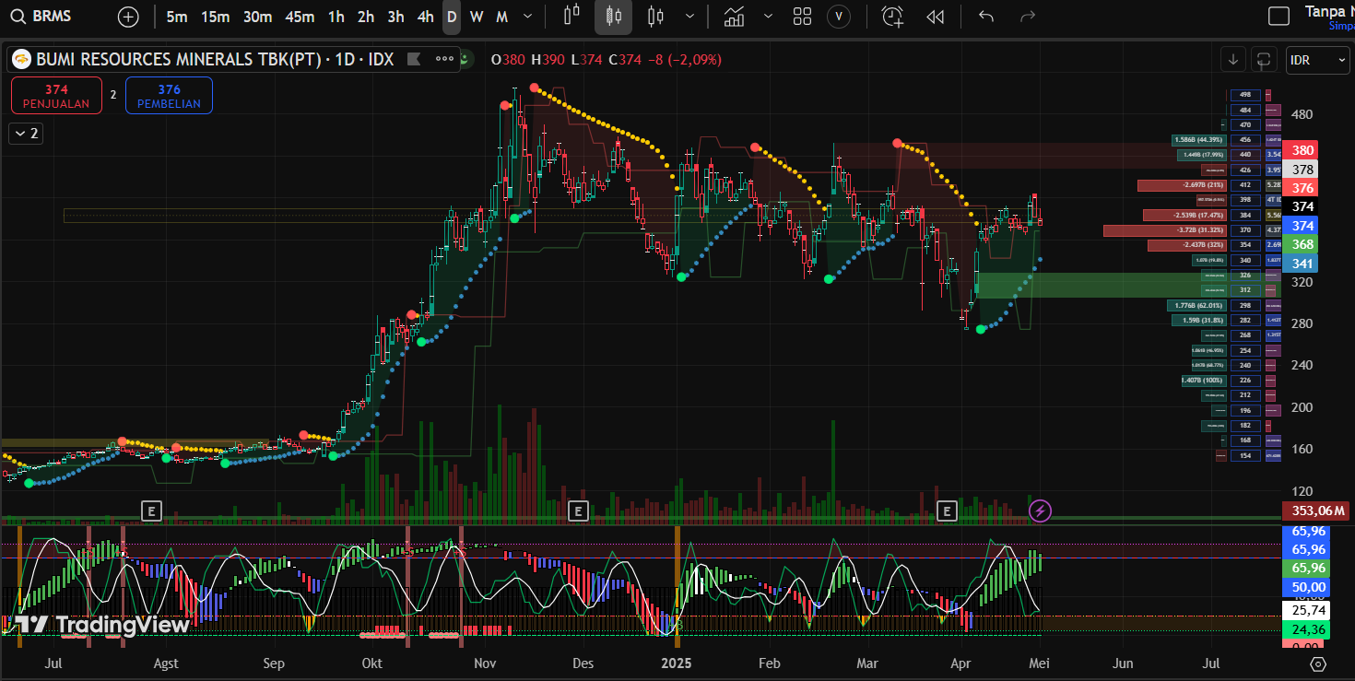Select the 15m timeframe
This screenshot has height=681, width=1355.
(x=215, y=17)
